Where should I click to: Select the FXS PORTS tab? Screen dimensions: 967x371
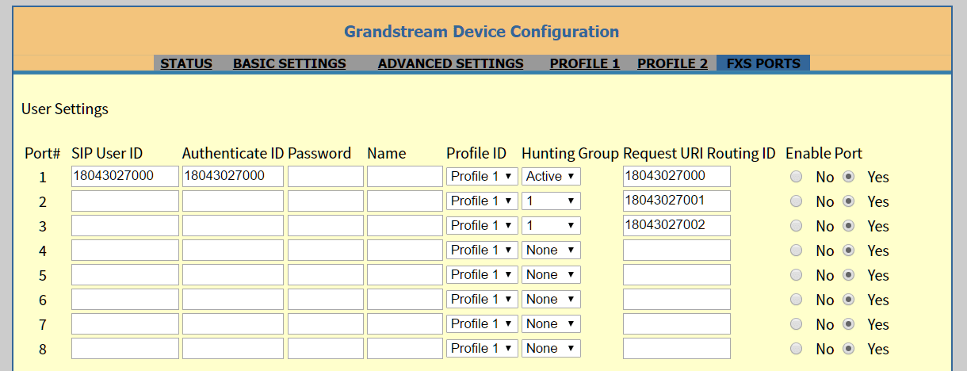click(x=763, y=63)
